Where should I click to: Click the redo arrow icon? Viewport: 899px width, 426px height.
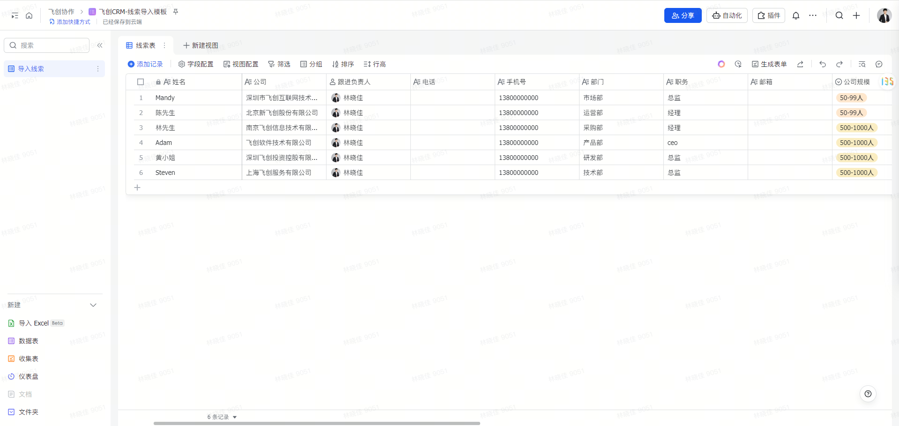click(x=840, y=64)
